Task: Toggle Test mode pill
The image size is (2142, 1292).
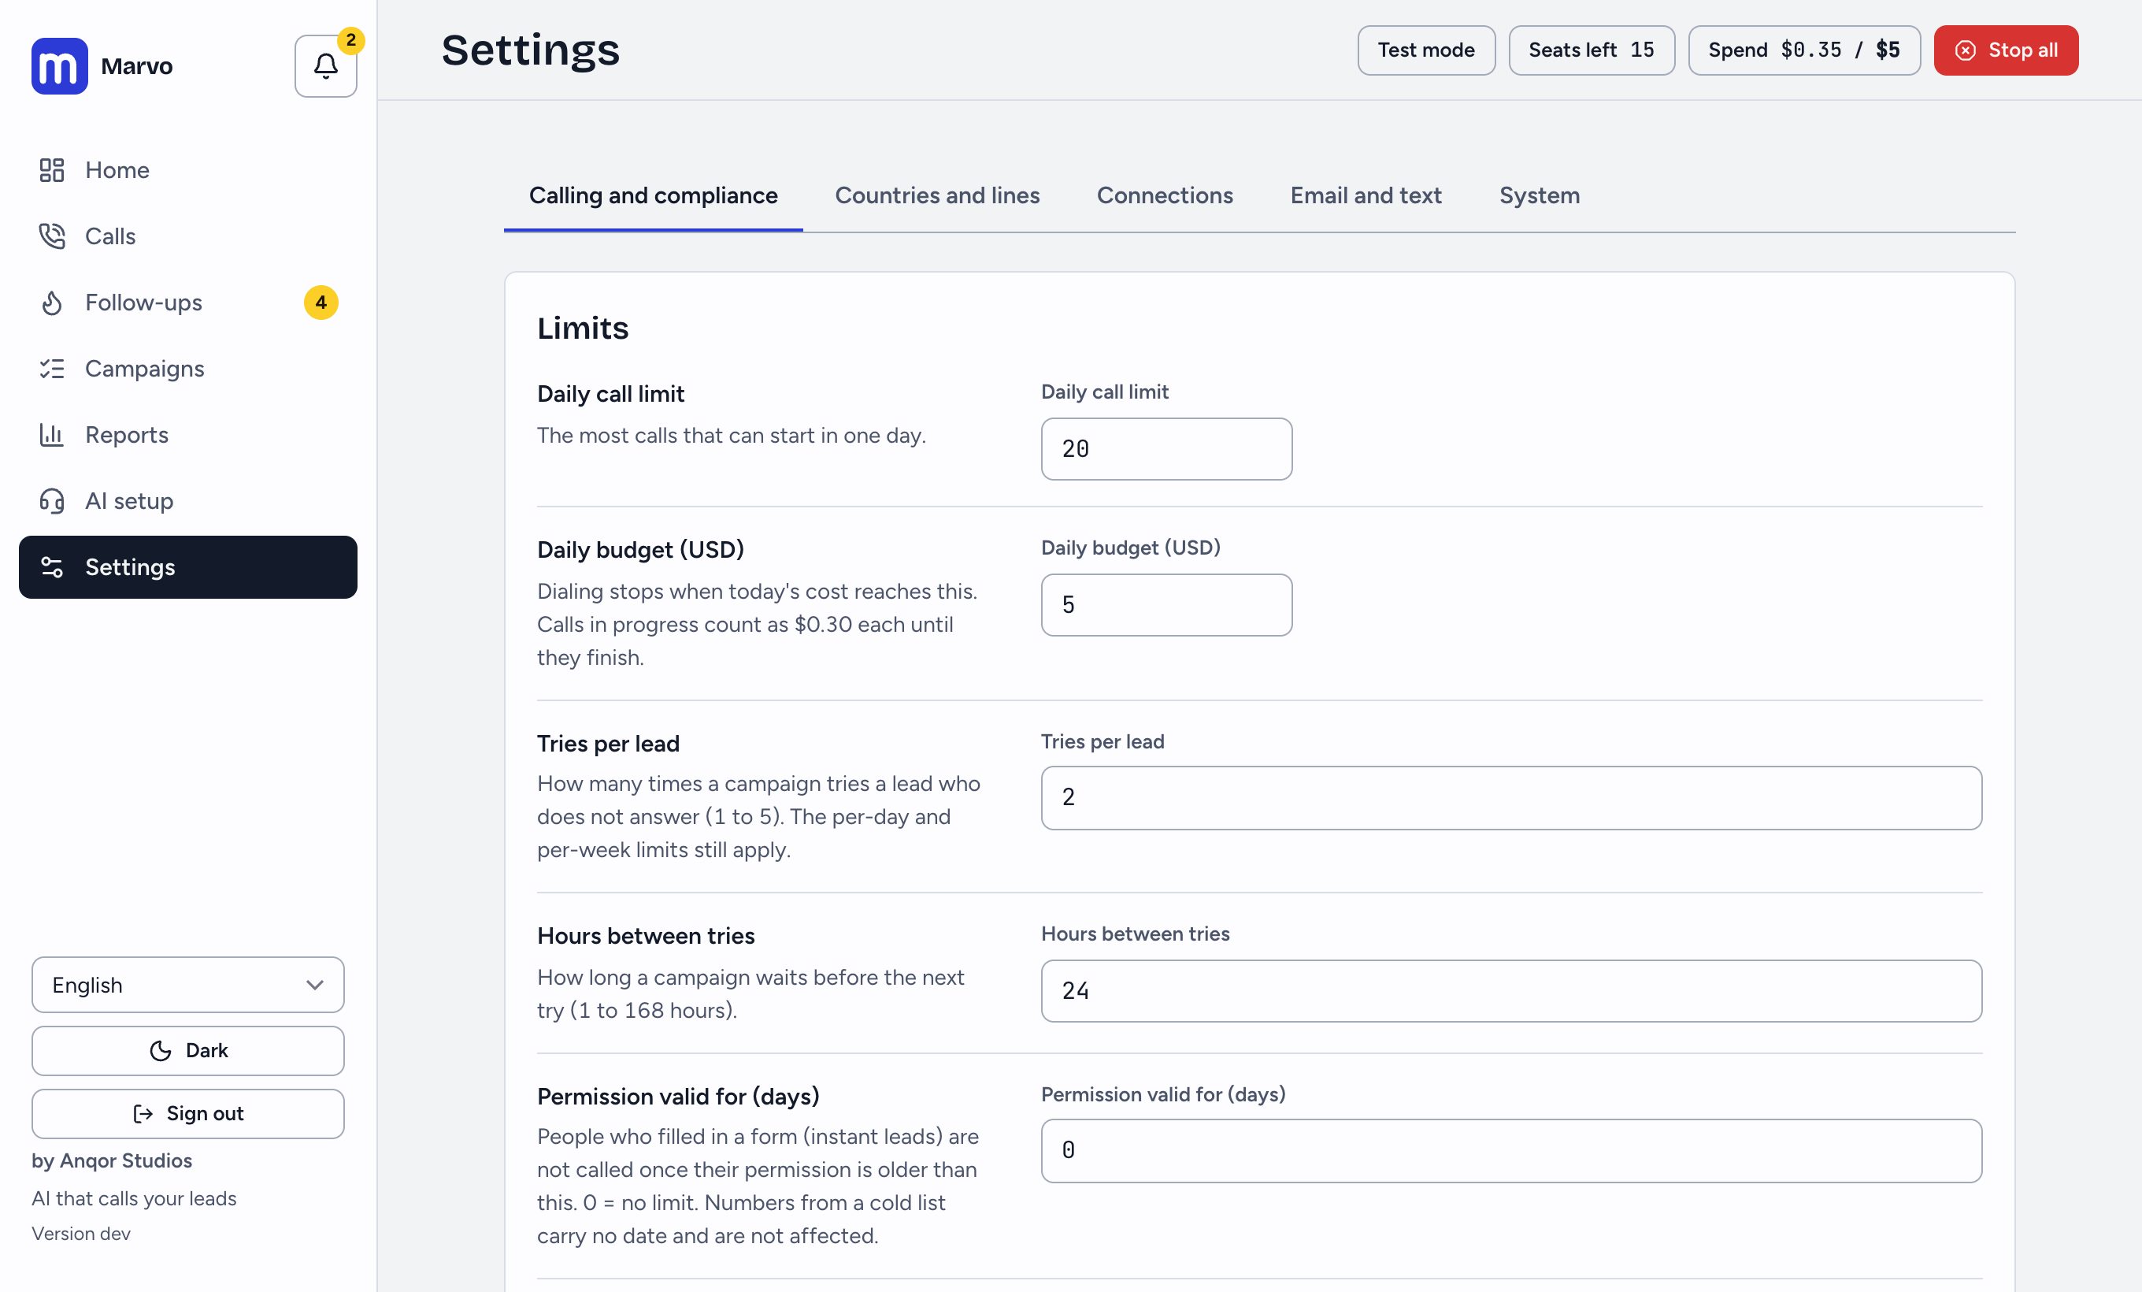Action: [x=1426, y=50]
